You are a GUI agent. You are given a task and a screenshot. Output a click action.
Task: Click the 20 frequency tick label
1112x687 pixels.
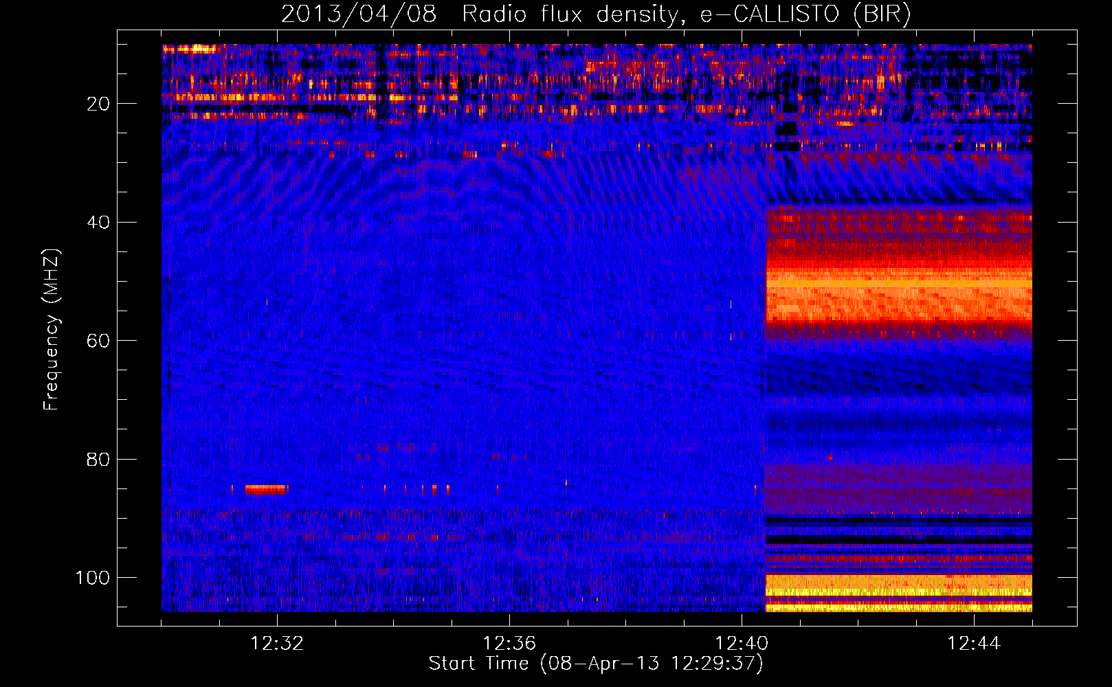[98, 104]
